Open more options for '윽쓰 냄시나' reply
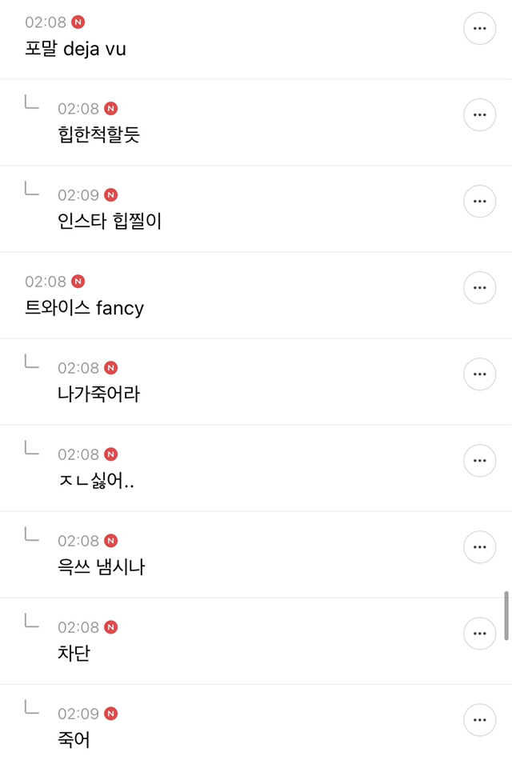 coord(479,547)
